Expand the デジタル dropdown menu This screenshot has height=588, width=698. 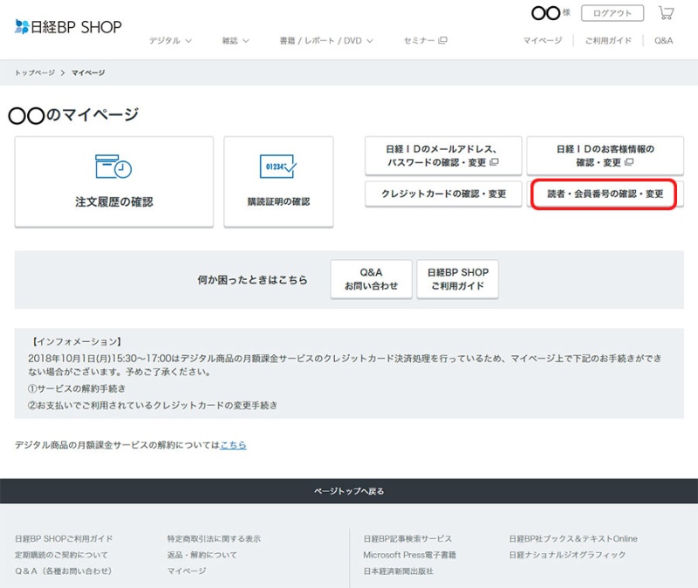click(x=169, y=41)
